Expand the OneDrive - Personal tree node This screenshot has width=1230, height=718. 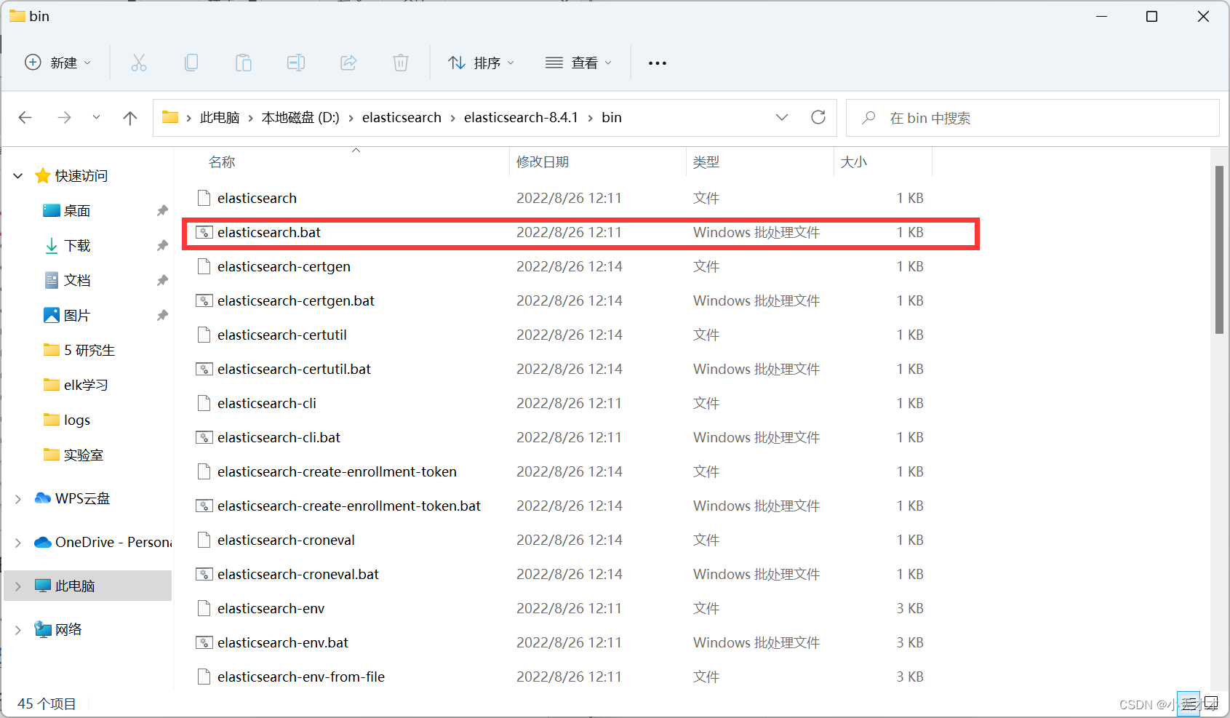[x=18, y=543]
